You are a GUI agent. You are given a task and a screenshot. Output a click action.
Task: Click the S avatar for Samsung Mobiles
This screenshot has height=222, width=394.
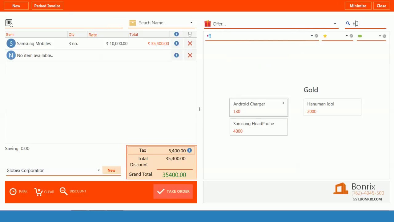(x=11, y=43)
